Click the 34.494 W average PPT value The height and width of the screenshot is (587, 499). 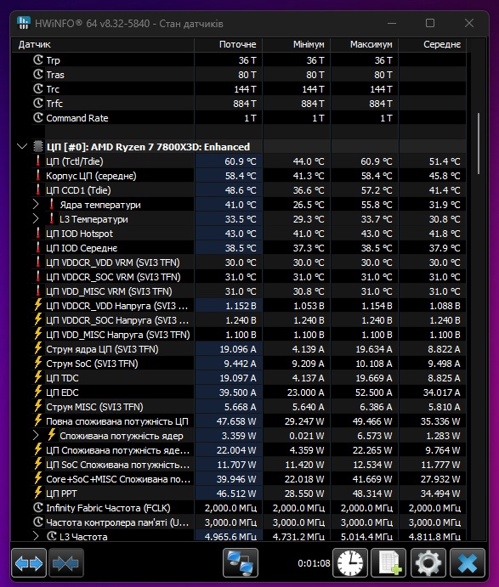439,494
